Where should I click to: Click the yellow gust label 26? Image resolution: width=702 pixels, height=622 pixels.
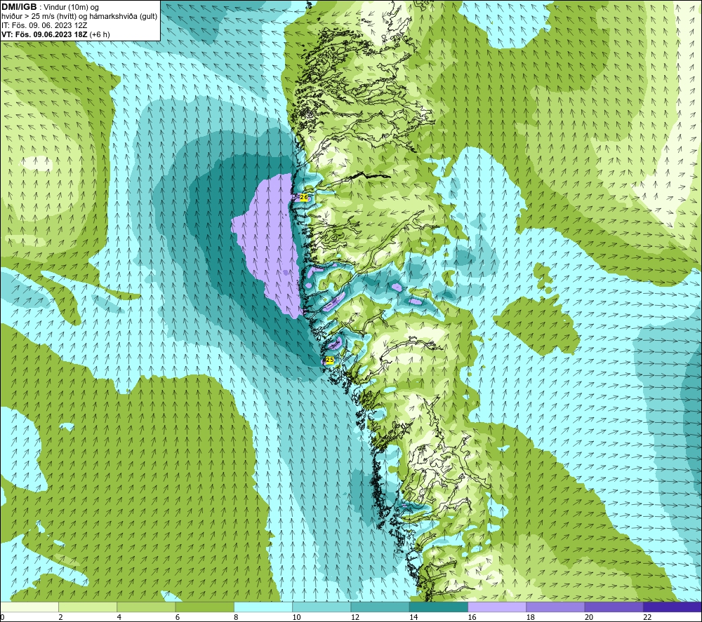click(303, 197)
